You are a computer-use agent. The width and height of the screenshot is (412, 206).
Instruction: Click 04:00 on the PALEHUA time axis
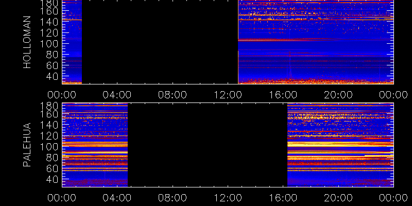pos(117,198)
